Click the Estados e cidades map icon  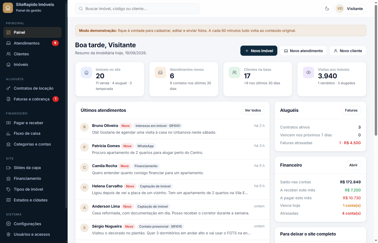click(x=8, y=200)
